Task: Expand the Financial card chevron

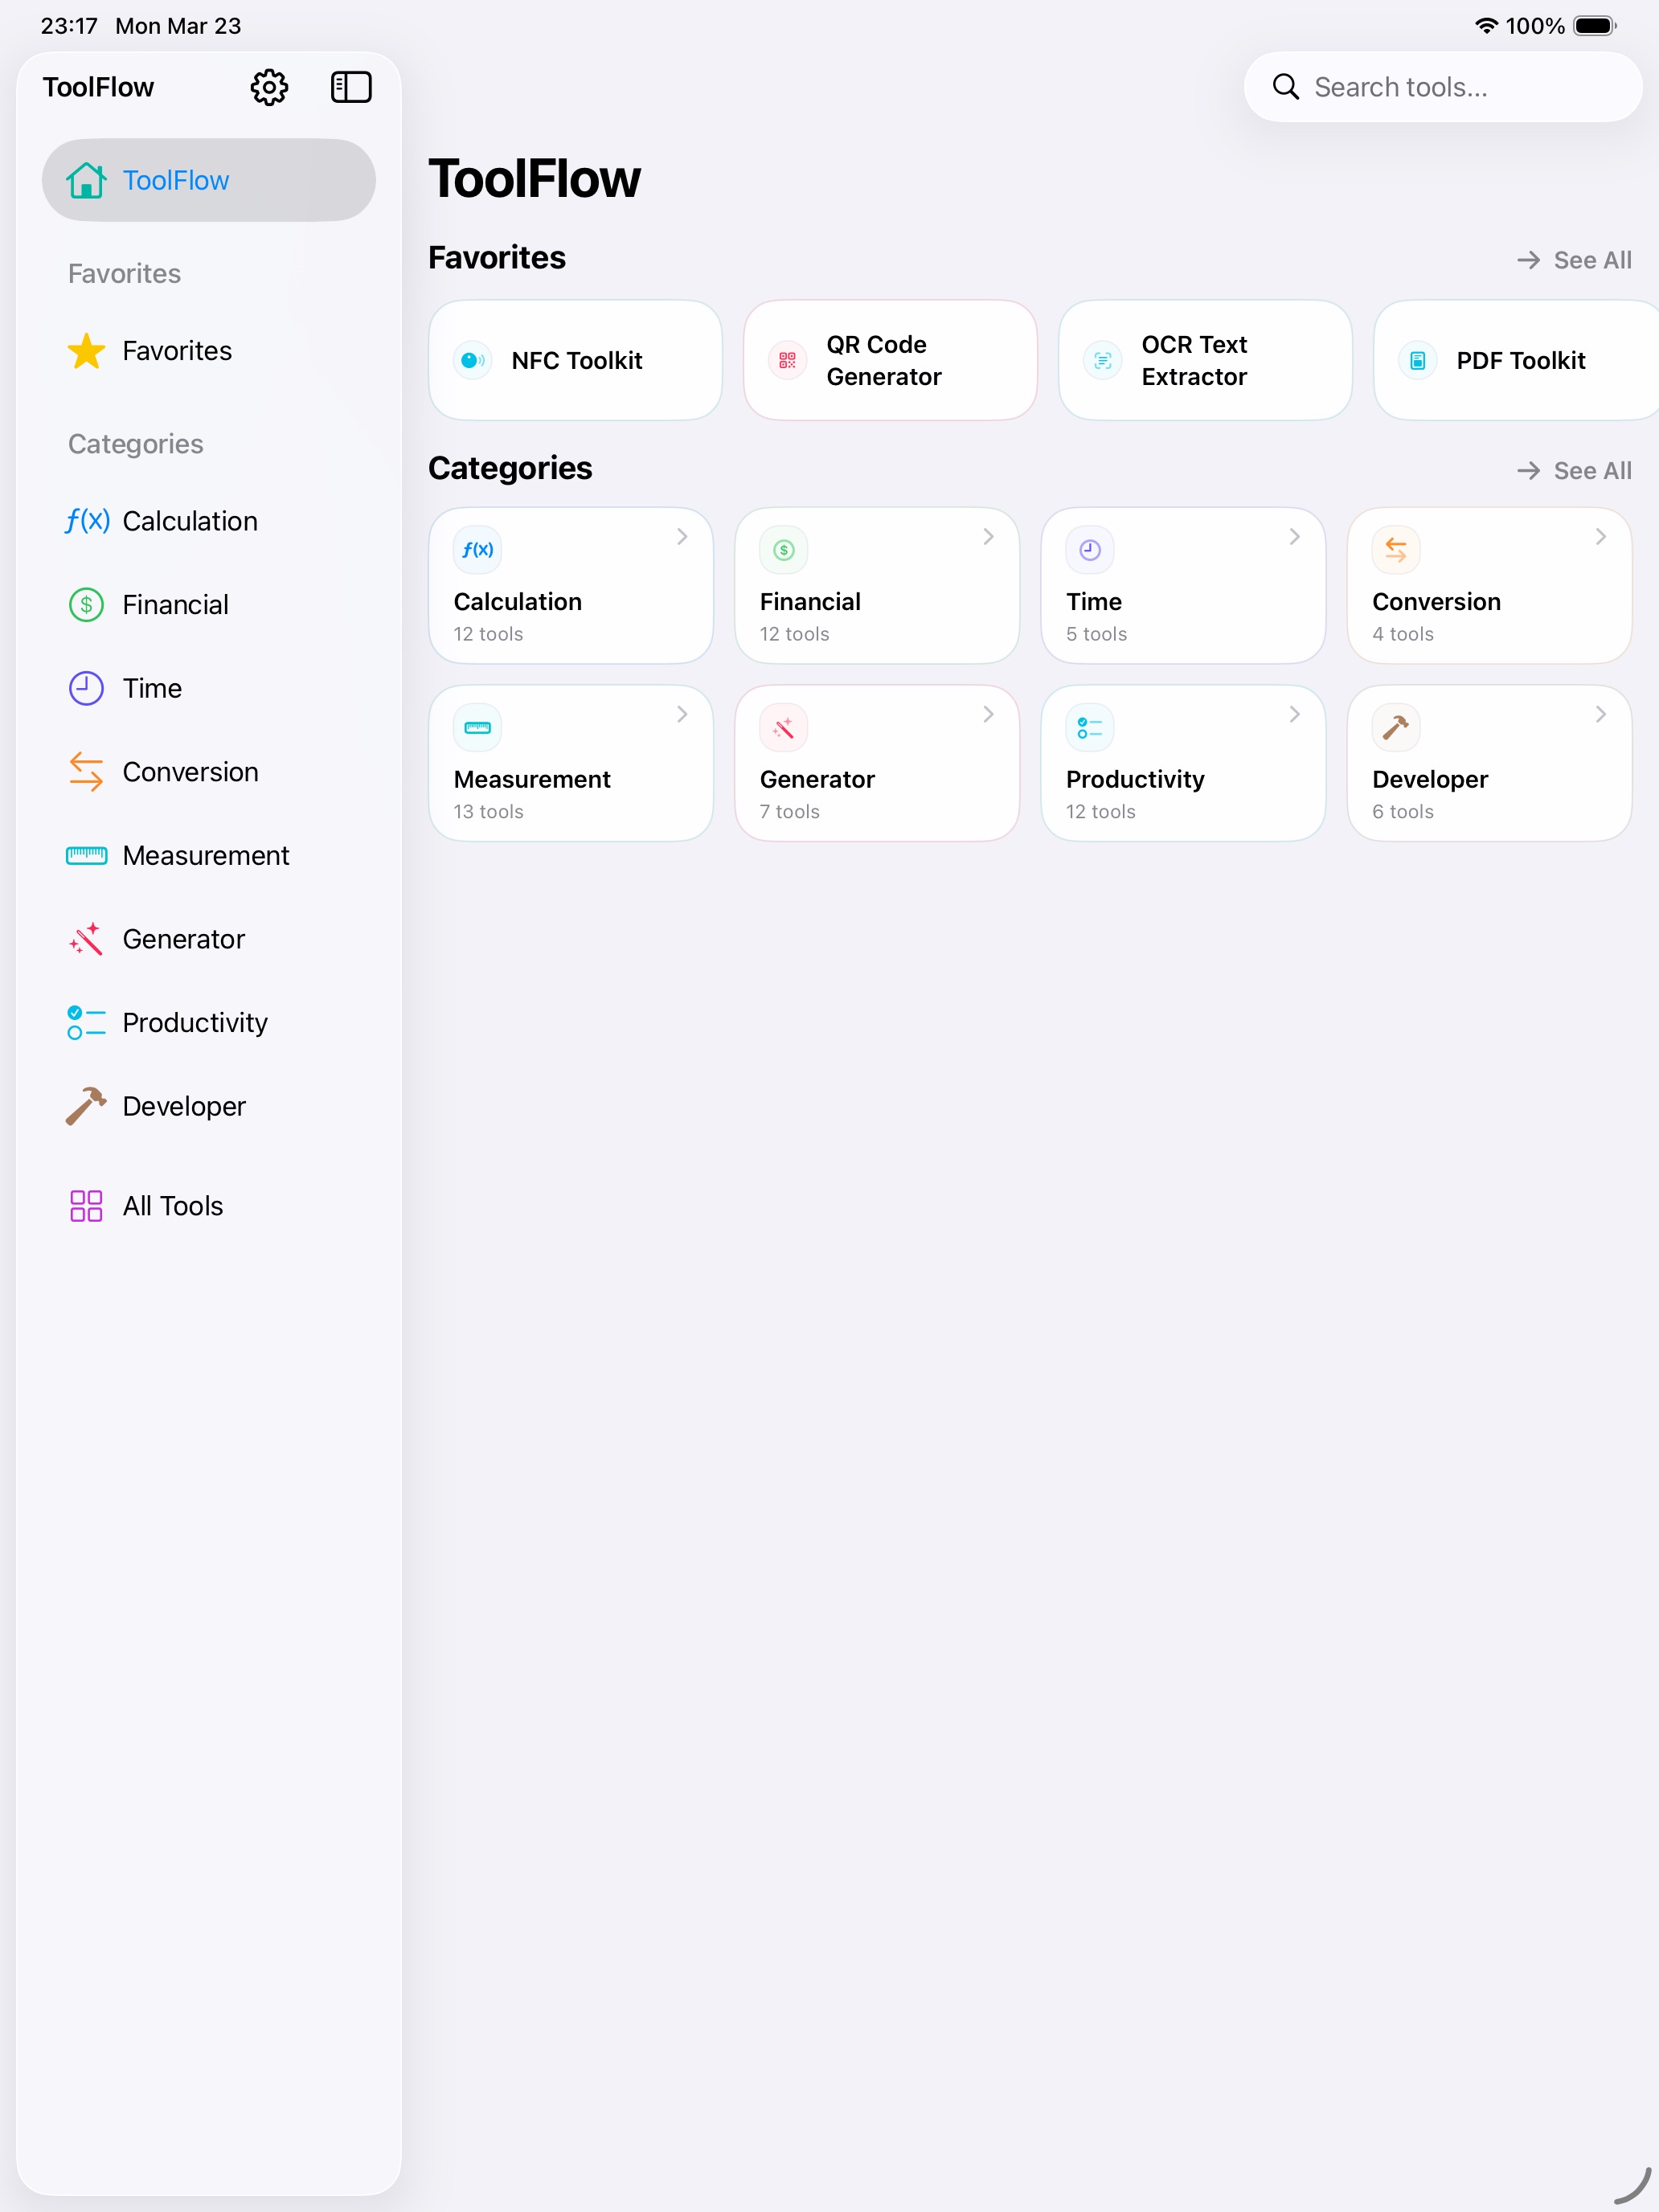Action: tap(988, 537)
